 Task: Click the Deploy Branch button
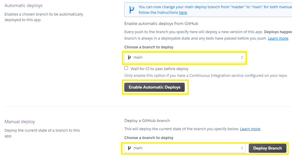point(268,148)
